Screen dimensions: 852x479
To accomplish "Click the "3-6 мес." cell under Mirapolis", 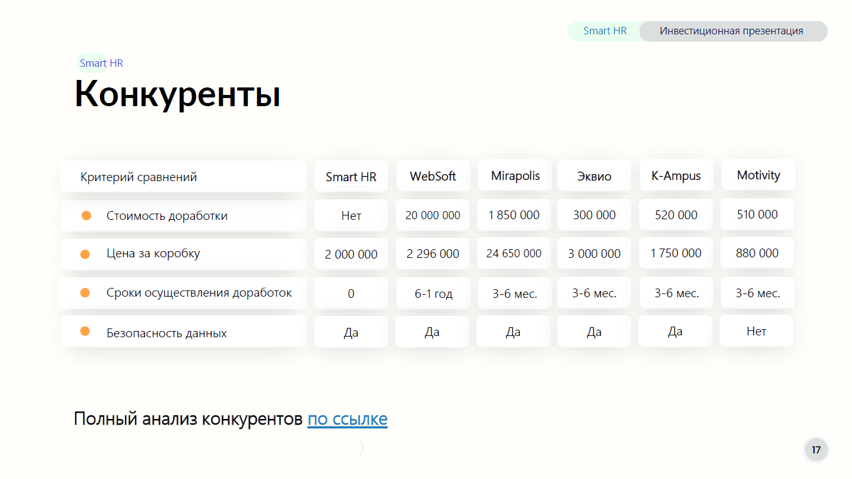I will pyautogui.click(x=514, y=293).
